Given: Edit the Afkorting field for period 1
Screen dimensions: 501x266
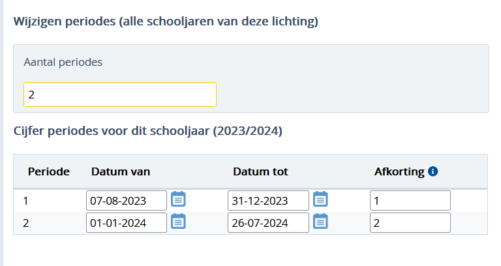Looking at the screenshot, I should [x=410, y=201].
